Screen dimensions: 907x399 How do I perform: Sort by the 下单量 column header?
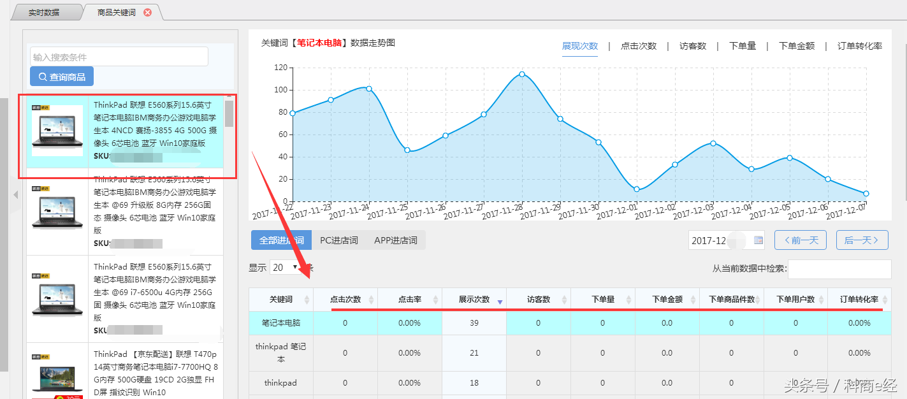tap(603, 299)
